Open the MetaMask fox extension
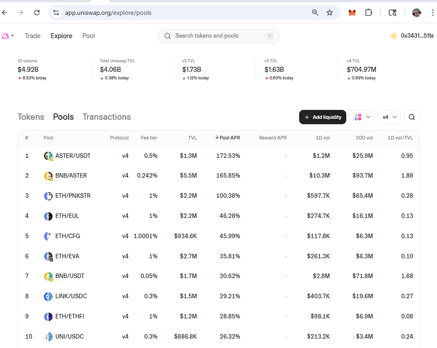This screenshot has width=437, height=348. tap(352, 13)
